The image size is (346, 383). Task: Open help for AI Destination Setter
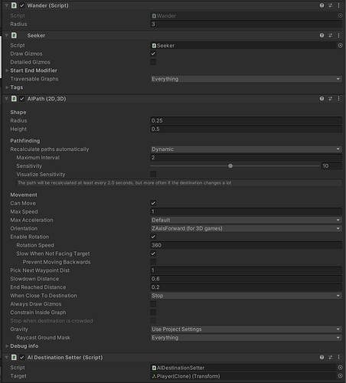click(322, 357)
